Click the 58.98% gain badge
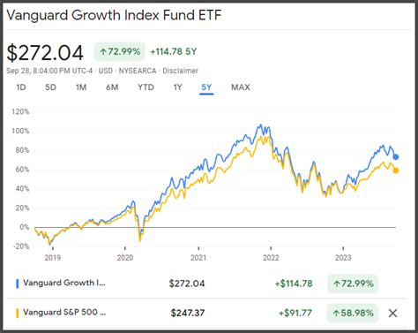Screen dimensions: 418x333 click(353, 313)
